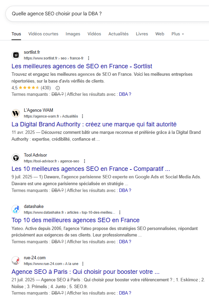Click the L'Agence WAM logo icon

tap(16, 113)
